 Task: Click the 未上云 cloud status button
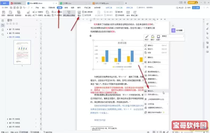click(x=180, y=8)
